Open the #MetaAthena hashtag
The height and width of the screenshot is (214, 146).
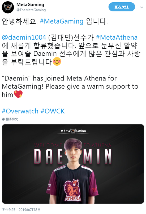tap(117, 37)
